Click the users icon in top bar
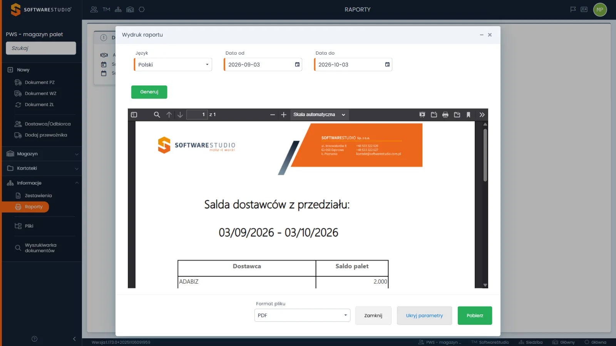Screen dimensions: 616x346 tap(94, 10)
